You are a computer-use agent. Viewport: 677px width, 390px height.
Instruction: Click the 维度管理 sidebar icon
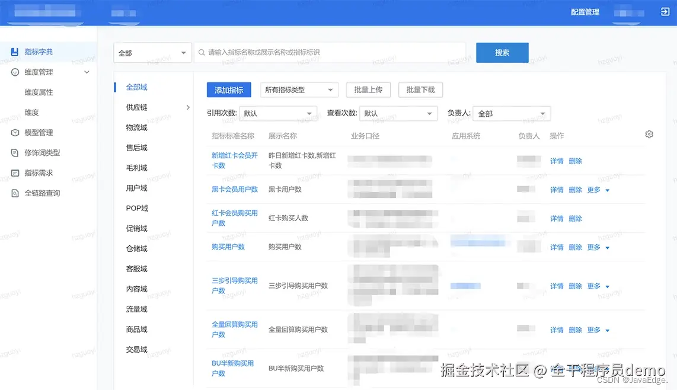coord(15,72)
